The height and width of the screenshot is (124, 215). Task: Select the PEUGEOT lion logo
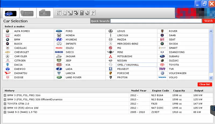point(110,69)
